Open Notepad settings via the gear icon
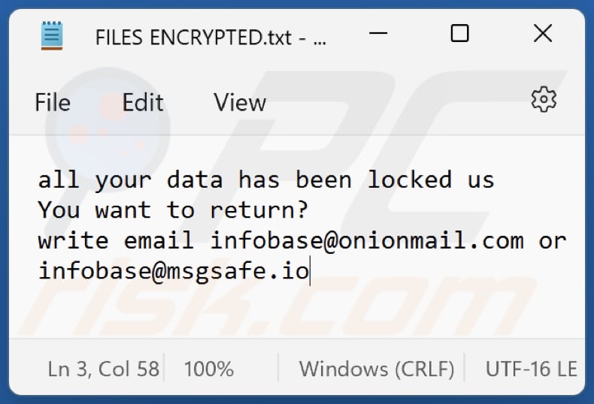The height and width of the screenshot is (404, 594). tap(543, 99)
